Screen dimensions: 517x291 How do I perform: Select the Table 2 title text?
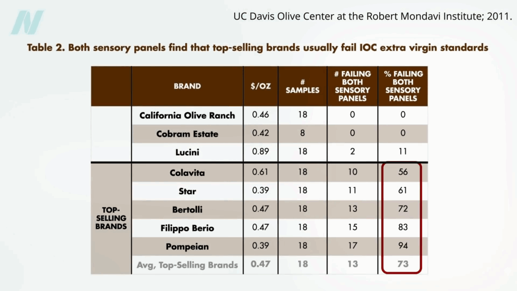click(257, 48)
